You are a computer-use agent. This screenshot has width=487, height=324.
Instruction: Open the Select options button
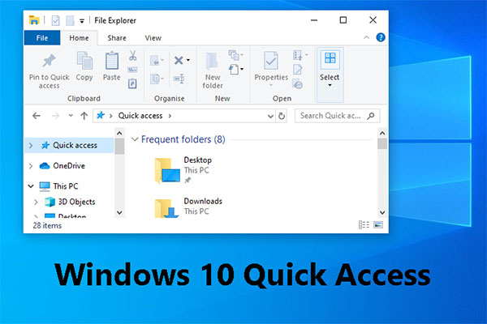click(330, 75)
